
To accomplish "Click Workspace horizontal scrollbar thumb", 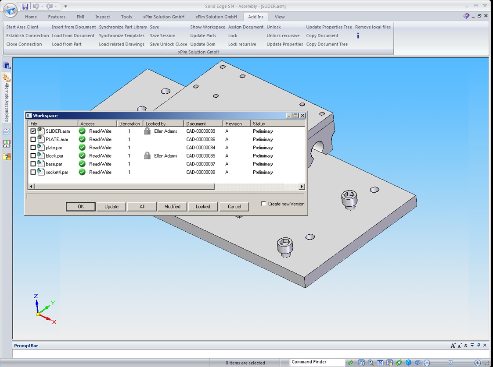I will (x=124, y=187).
